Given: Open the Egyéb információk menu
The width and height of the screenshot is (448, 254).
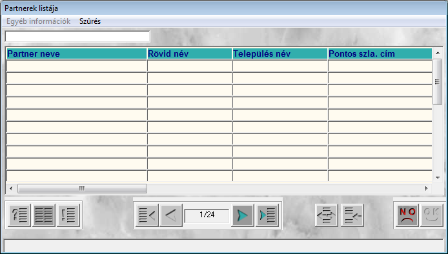Looking at the screenshot, I should (x=38, y=21).
